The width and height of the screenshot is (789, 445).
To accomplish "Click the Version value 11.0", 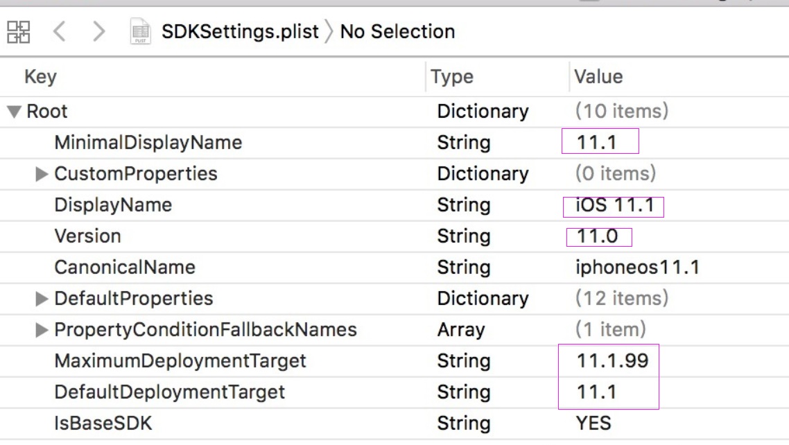I will pos(597,236).
